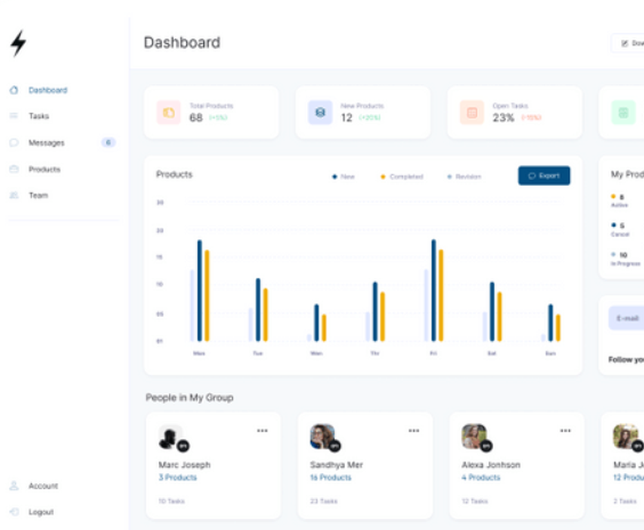
Task: Click the Open Tasks value 23%
Action: point(503,118)
